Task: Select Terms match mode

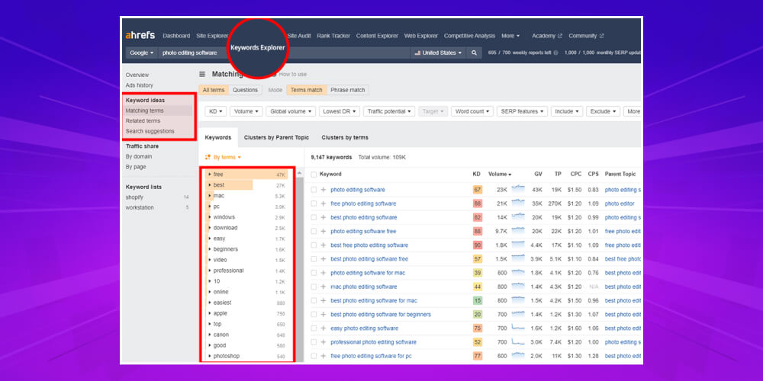Action: pos(307,90)
